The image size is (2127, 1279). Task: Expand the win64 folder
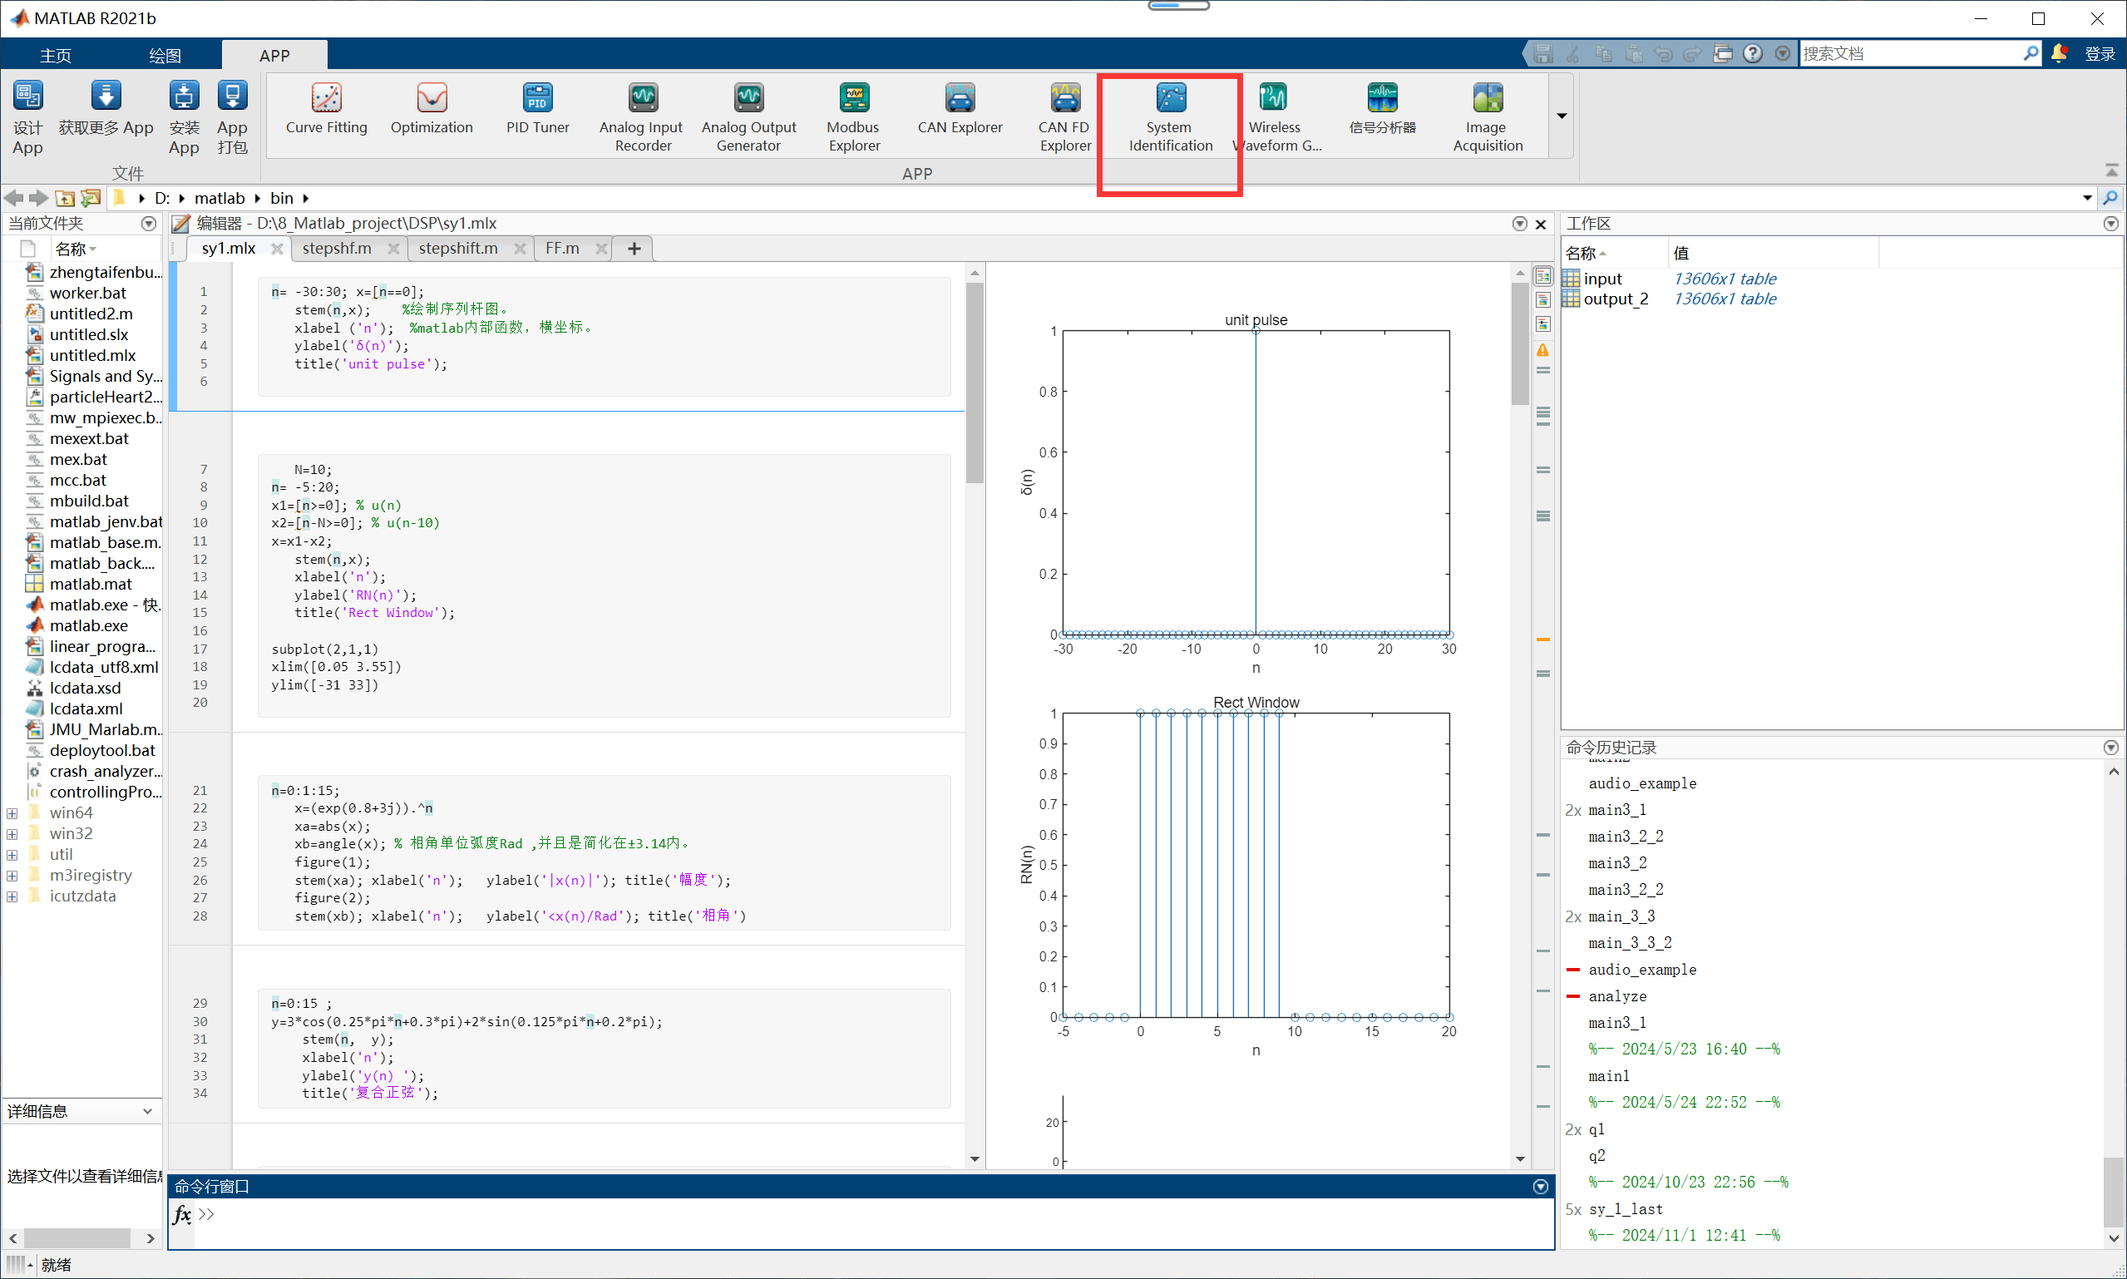pyautogui.click(x=12, y=812)
